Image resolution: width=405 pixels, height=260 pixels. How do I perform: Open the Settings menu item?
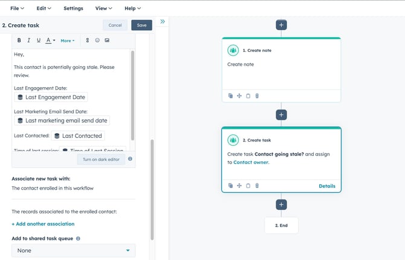coord(73,8)
